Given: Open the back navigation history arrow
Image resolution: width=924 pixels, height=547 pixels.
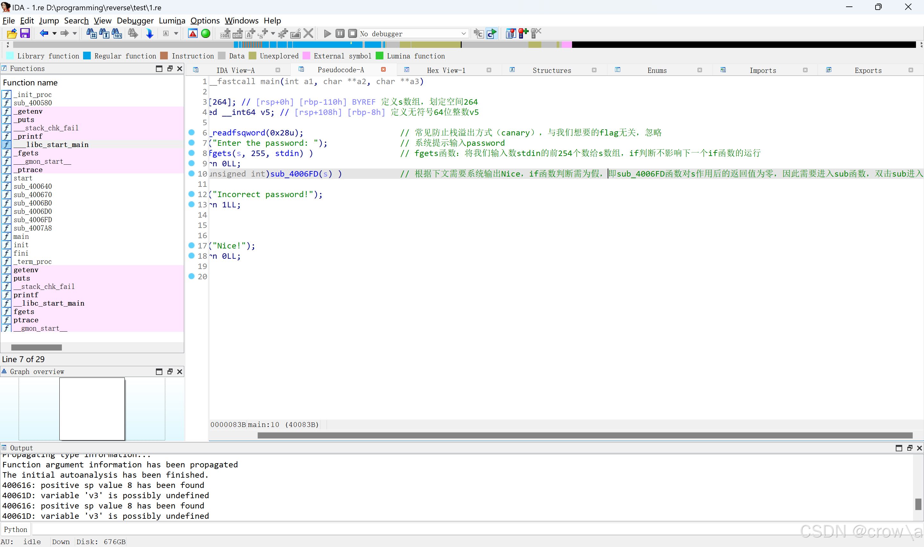Looking at the screenshot, I should coord(55,33).
